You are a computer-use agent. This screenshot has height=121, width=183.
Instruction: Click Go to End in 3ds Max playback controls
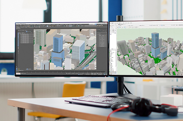click(90, 73)
